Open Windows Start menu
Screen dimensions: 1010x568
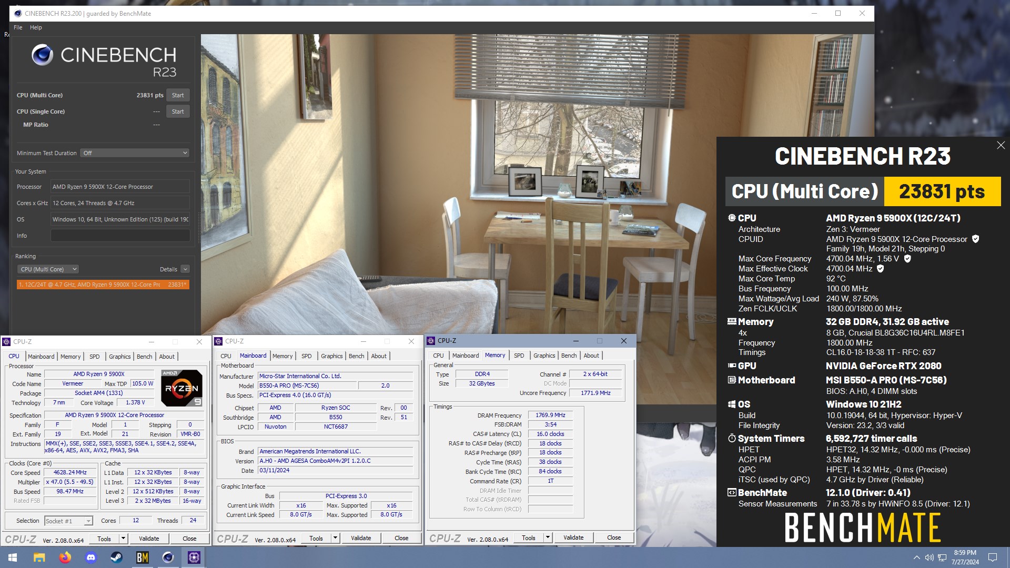(13, 557)
